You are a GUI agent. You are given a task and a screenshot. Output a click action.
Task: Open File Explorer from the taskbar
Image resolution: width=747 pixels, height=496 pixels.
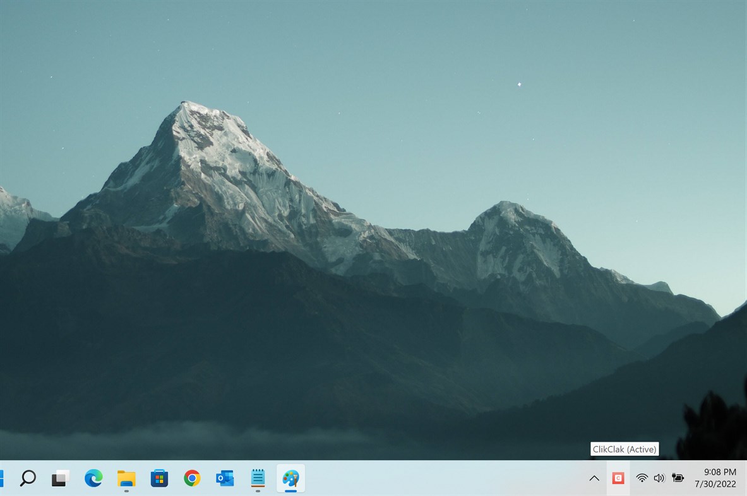point(126,478)
